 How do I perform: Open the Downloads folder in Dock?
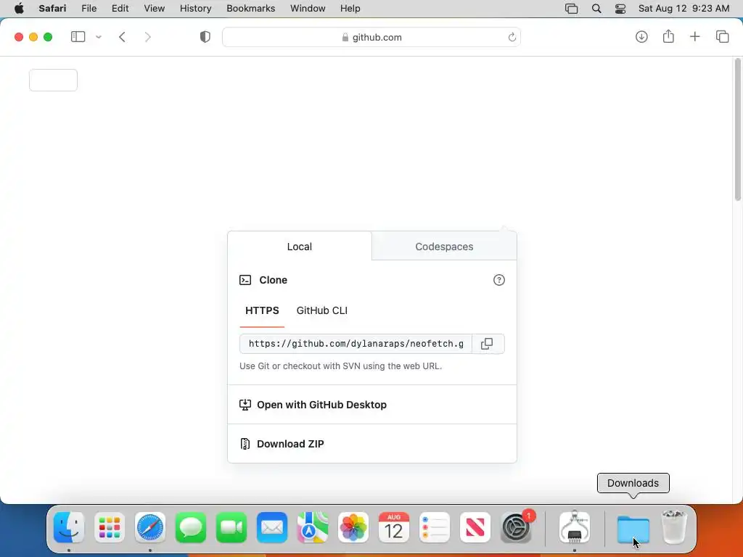[633, 529]
